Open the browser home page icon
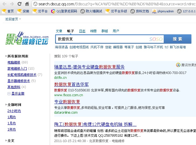The image size is (196, 145). click(x=27, y=4)
